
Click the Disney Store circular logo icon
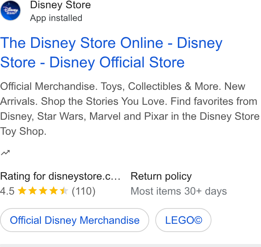tap(10, 10)
